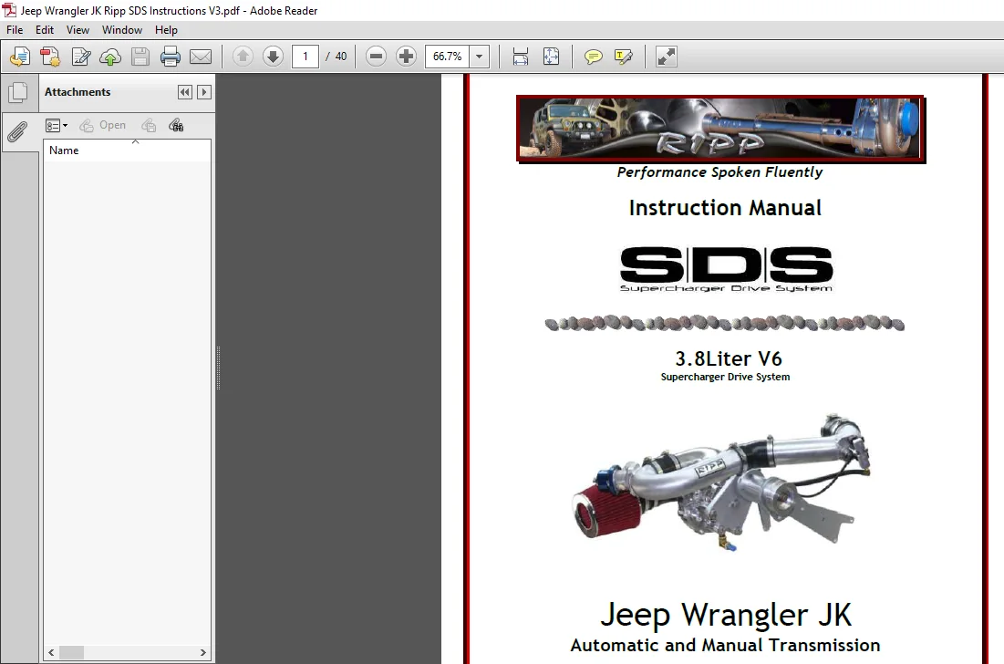Select the highlight text tool
The image size is (1004, 664).
click(623, 57)
